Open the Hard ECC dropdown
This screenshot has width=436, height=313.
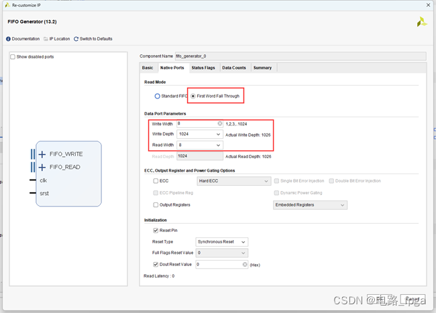[233, 181]
